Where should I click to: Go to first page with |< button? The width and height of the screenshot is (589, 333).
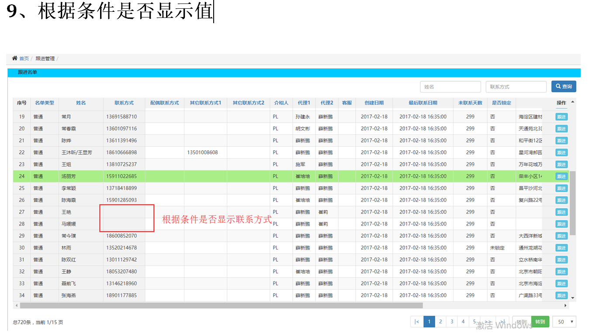[416, 322]
